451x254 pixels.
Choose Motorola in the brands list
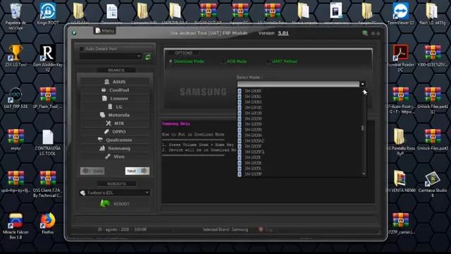click(x=115, y=115)
